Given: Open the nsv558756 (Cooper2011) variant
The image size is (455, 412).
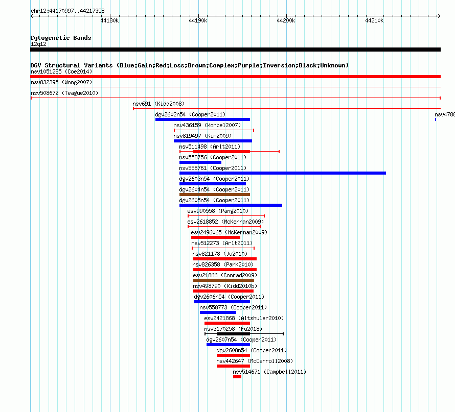Looking at the screenshot, I should coord(213,157).
